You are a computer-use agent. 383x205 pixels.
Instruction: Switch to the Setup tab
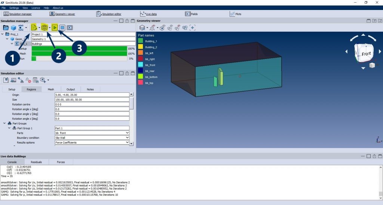[12, 89]
